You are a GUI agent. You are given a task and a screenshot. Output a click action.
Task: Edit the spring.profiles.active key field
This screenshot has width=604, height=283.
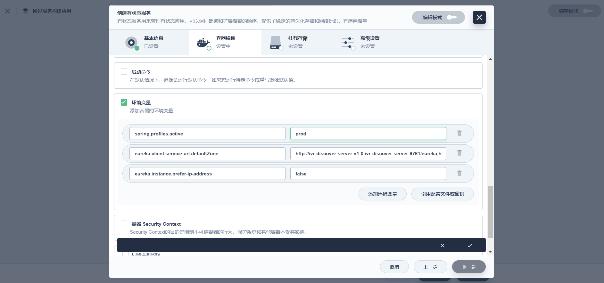pos(207,133)
